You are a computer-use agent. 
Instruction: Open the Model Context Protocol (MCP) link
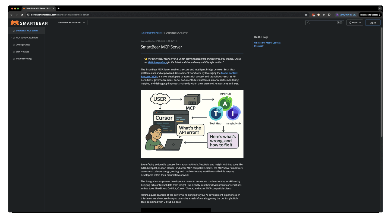229,73
